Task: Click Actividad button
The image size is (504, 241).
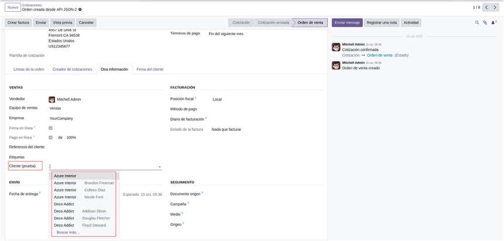Action: coord(411,23)
